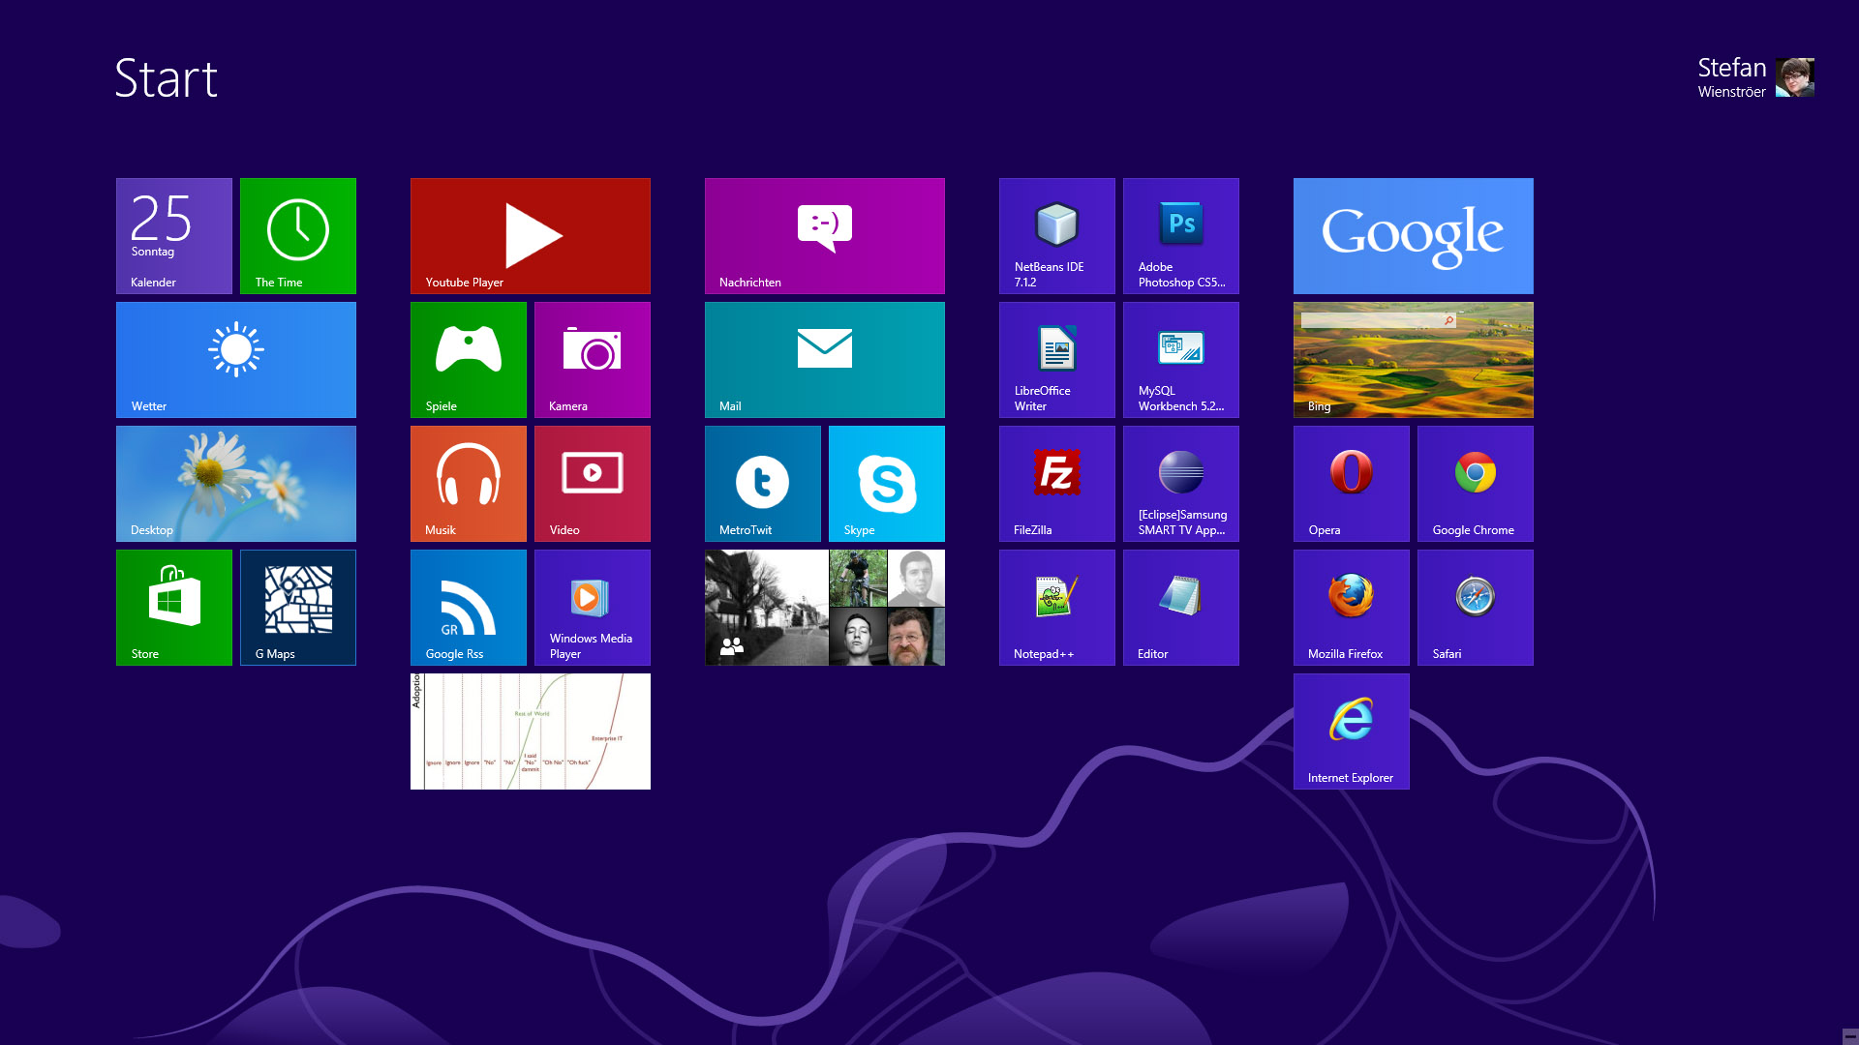The image size is (1859, 1045).
Task: Open the People tile with contact photos
Action: [825, 608]
